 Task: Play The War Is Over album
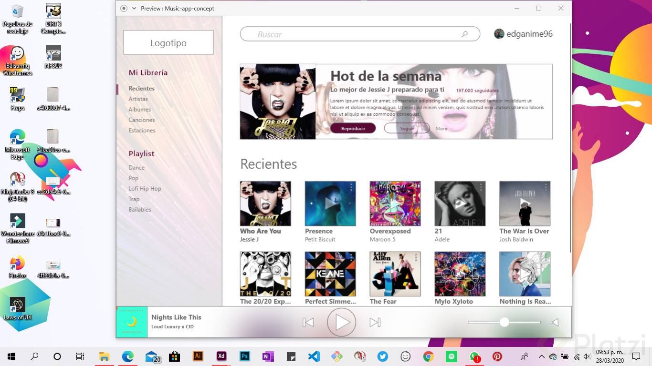525,203
